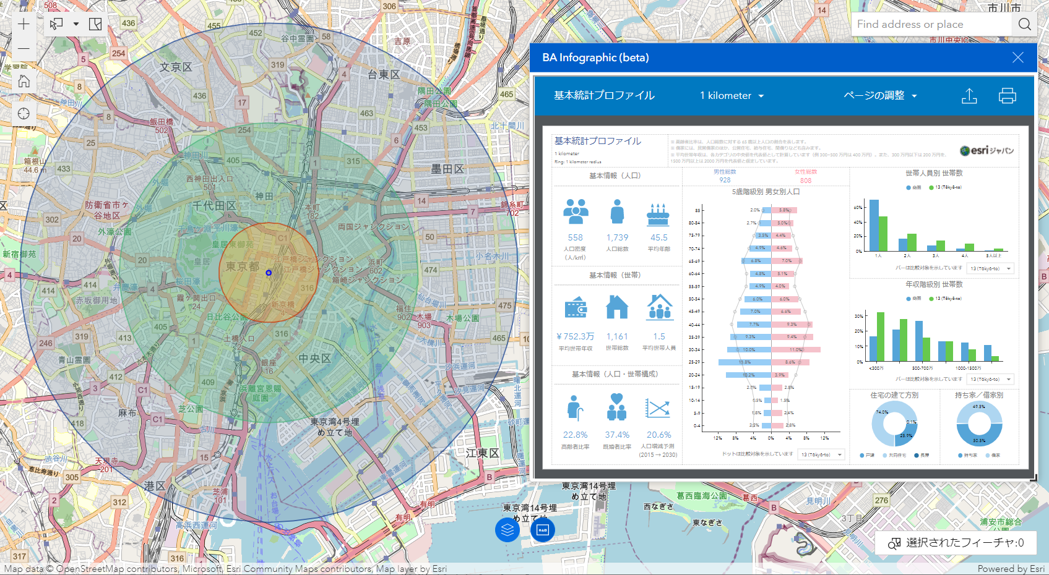The width and height of the screenshot is (1049, 575).
Task: Open the 1 kilometer ring dropdown
Action: pyautogui.click(x=732, y=96)
